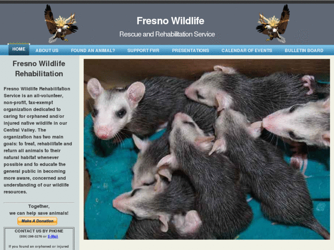Click the 'Together, we can help save animals!' text
The height and width of the screenshot is (250, 334).
pos(39,210)
